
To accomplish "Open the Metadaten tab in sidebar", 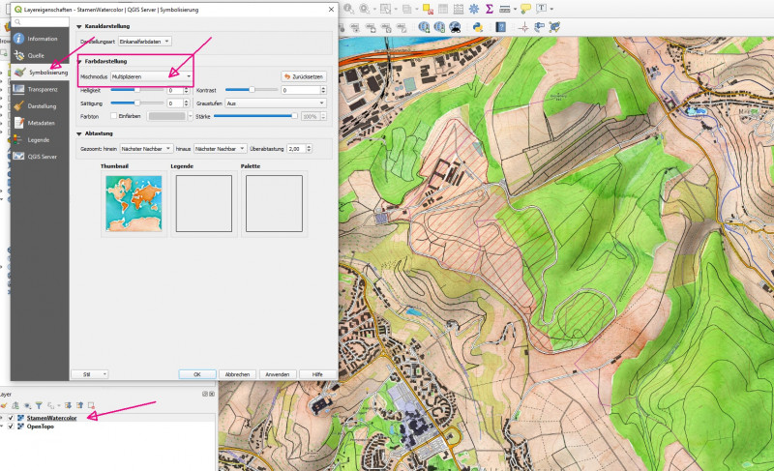I will (41, 123).
